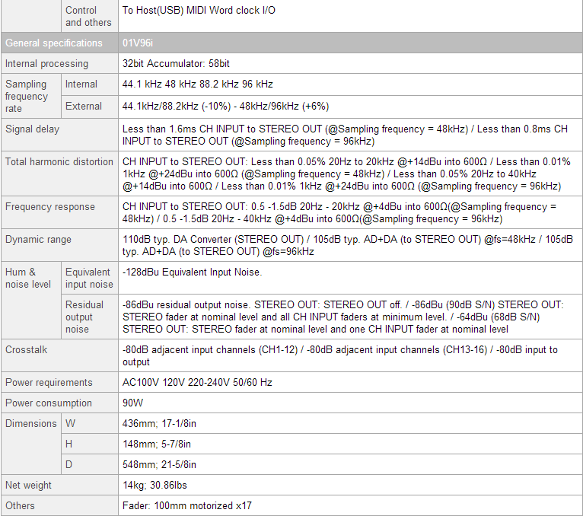This screenshot has height=516, width=583.
Task: Select '548mm; 21-5/8in' depth value
Action: (x=159, y=464)
